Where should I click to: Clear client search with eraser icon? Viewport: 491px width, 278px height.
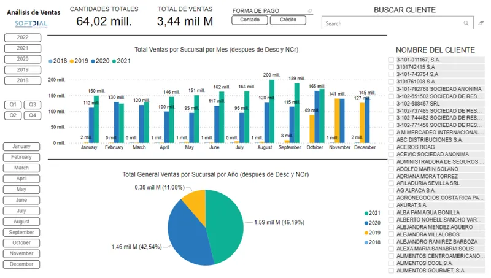[481, 23]
